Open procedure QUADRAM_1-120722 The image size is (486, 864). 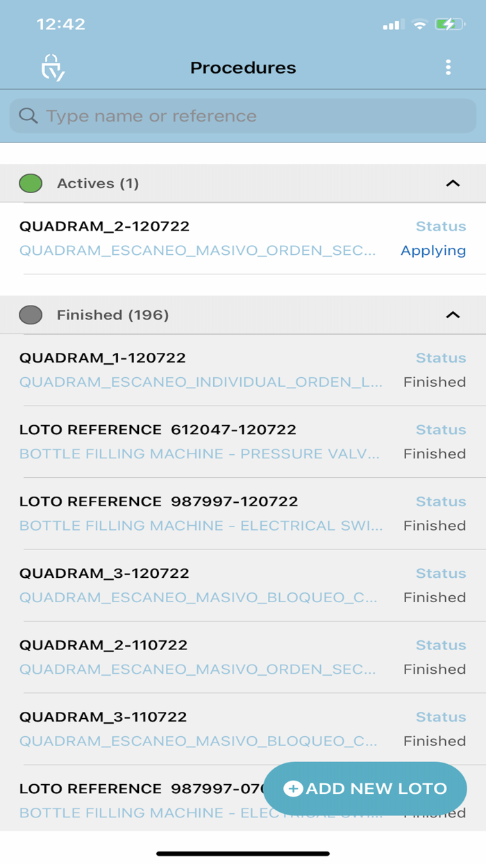click(x=102, y=358)
